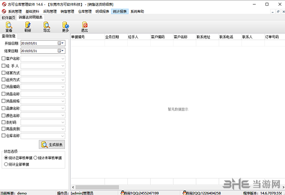Screen dimensions: 285x195
Task: Open the 系统管理 menu
Action: (x=15, y=11)
